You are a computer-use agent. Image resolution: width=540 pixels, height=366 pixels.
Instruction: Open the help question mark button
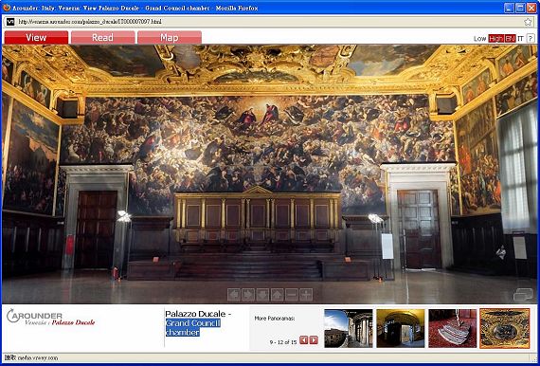tap(531, 38)
